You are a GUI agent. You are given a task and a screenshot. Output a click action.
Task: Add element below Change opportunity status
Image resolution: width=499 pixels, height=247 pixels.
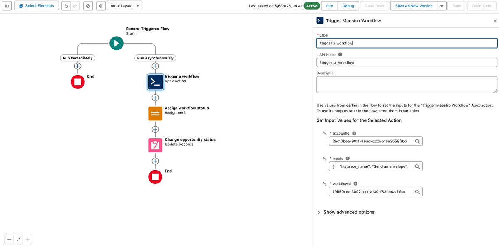coord(155,161)
